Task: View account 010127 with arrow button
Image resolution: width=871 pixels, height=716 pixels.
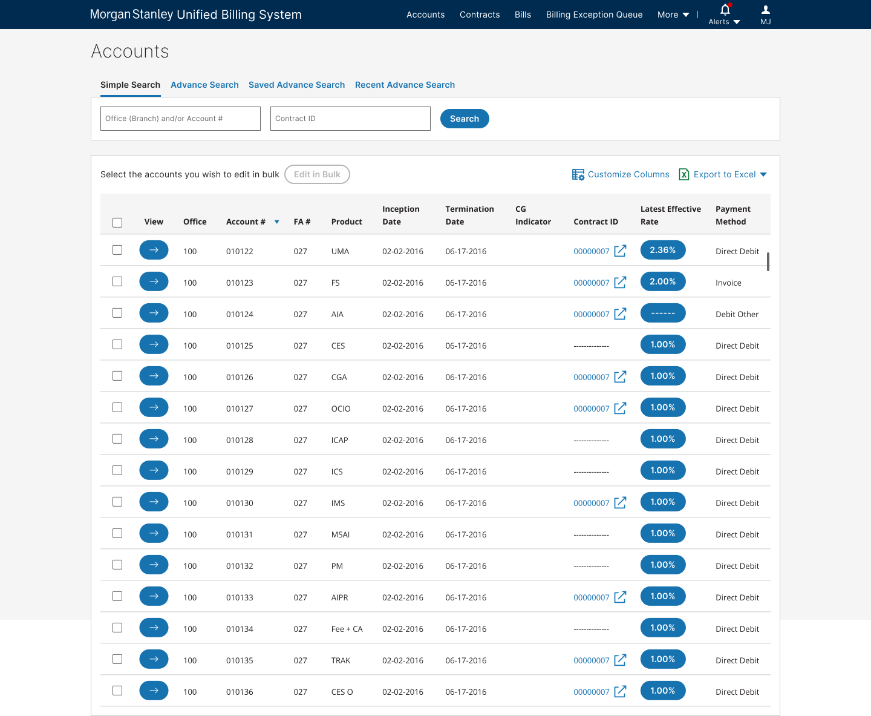Action: (154, 407)
